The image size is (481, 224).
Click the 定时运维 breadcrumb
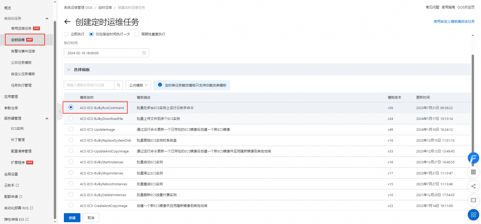[105, 7]
